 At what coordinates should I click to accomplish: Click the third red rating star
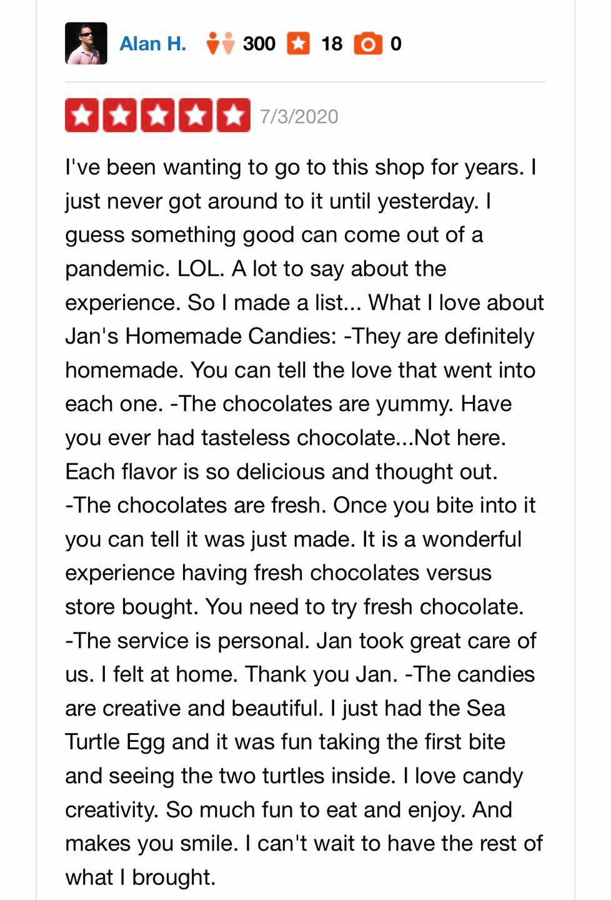click(x=158, y=116)
